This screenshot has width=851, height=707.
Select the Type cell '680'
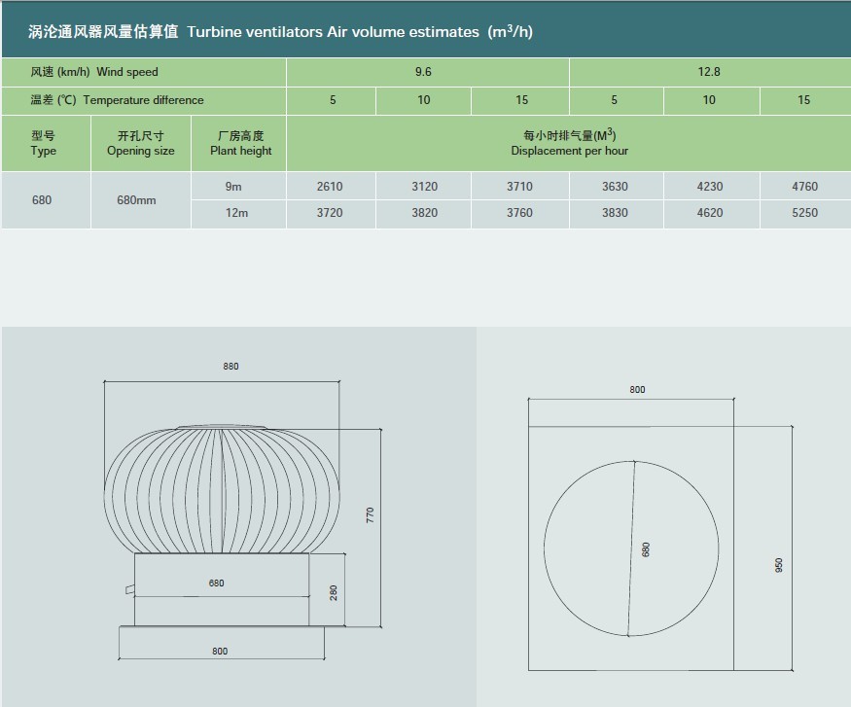(x=42, y=200)
